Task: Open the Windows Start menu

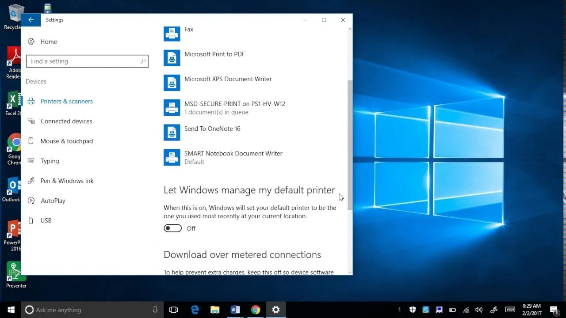Action: (x=11, y=310)
